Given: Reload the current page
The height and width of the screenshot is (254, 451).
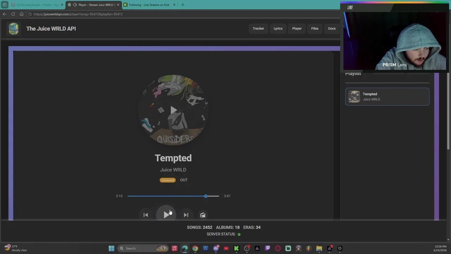Looking at the screenshot, I should [x=13, y=14].
